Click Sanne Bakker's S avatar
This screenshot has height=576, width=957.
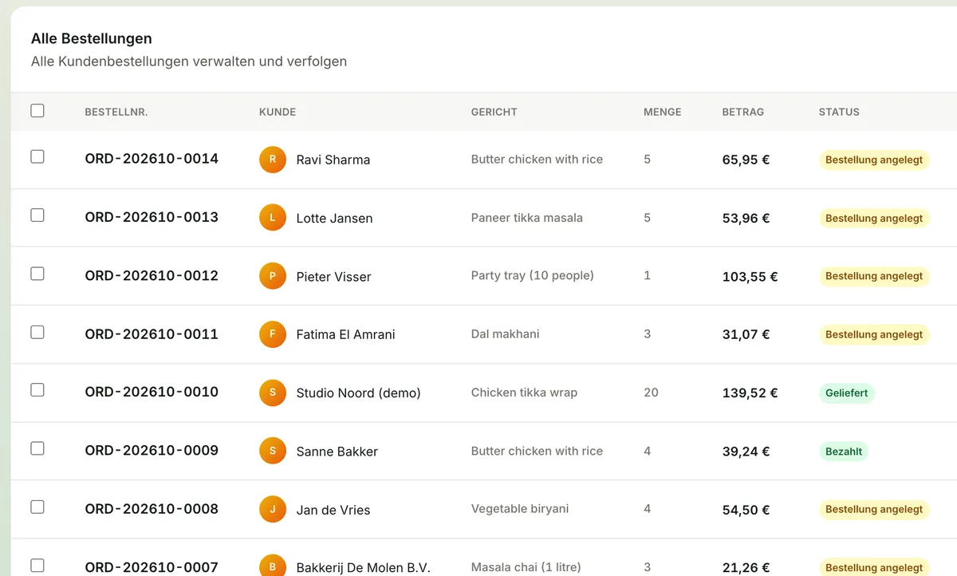(x=273, y=451)
